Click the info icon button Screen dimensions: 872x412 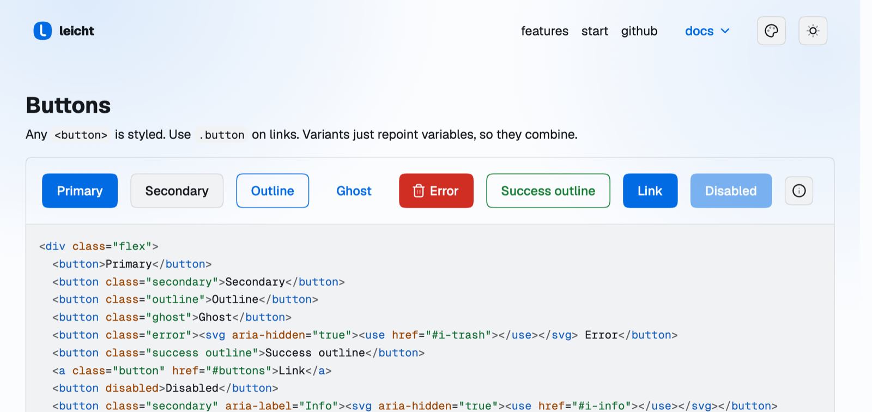coord(799,191)
